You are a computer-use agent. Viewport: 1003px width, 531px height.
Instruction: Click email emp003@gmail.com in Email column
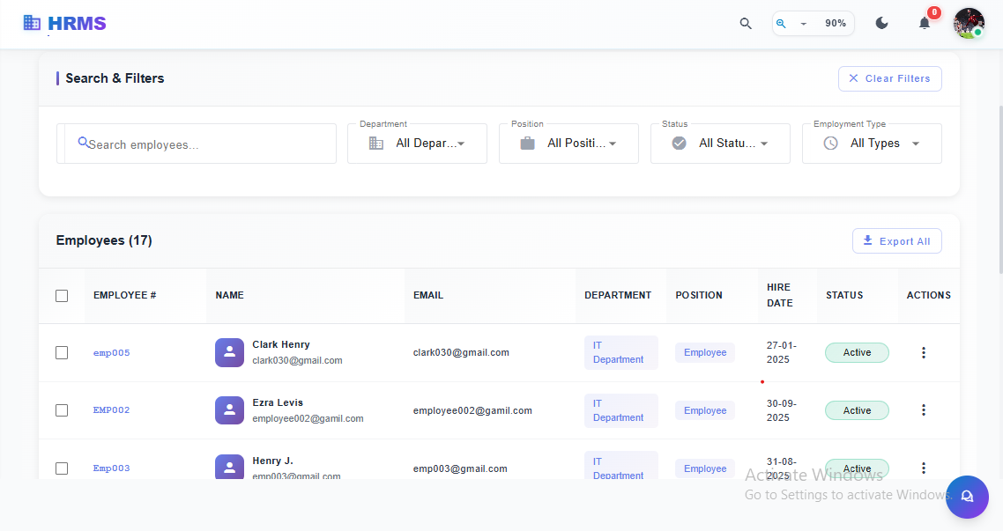461,469
